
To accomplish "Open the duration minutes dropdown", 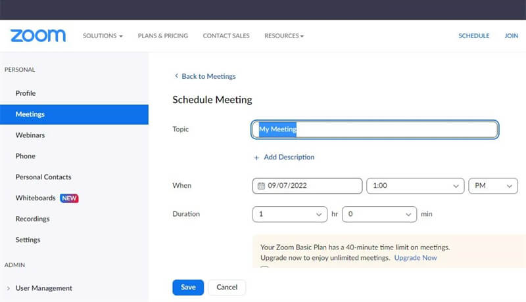I will 379,214.
